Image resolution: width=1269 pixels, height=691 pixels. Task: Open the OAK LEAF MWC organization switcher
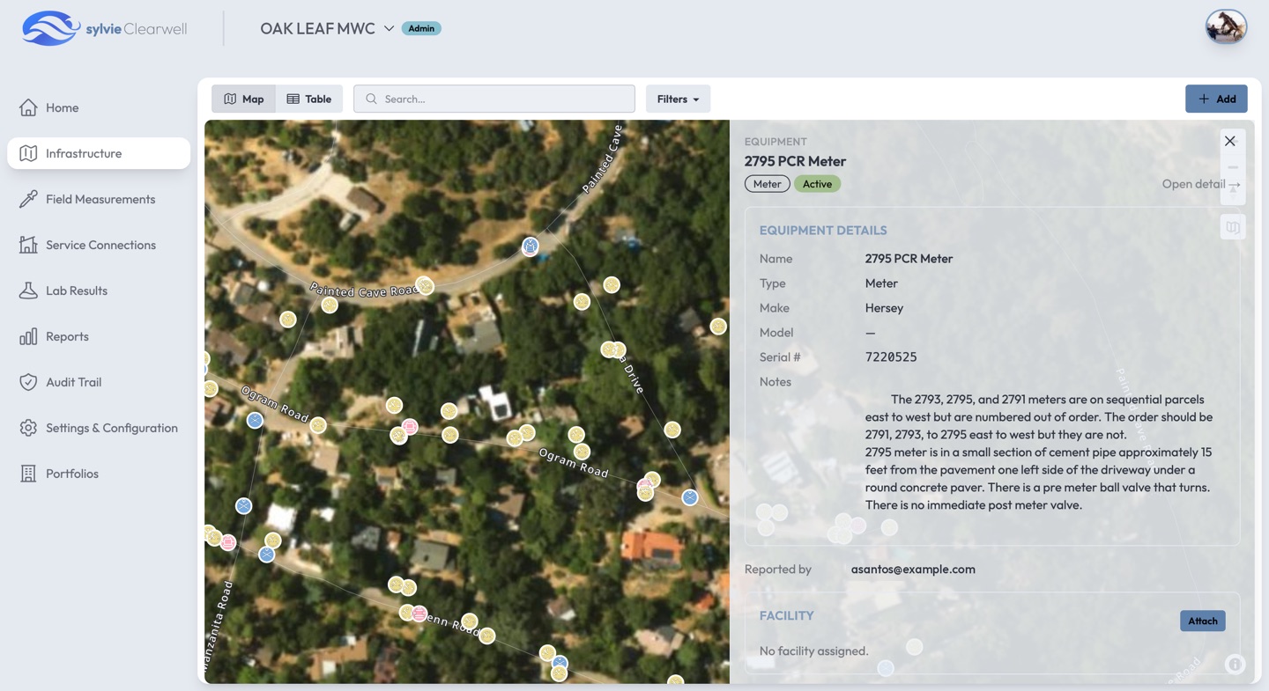(326, 28)
